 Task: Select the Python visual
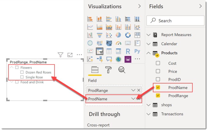137,51
